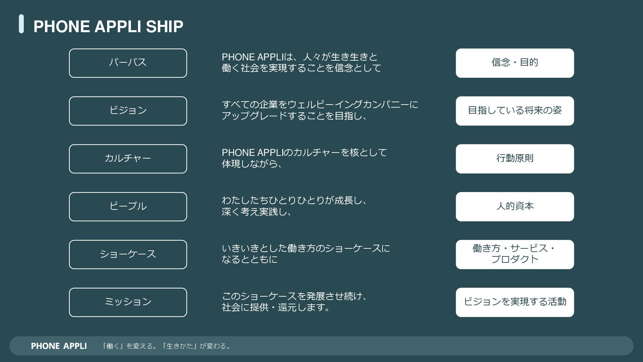The image size is (643, 362).
Task: Click the PHONE APPLI footer logo
Action: [59, 346]
